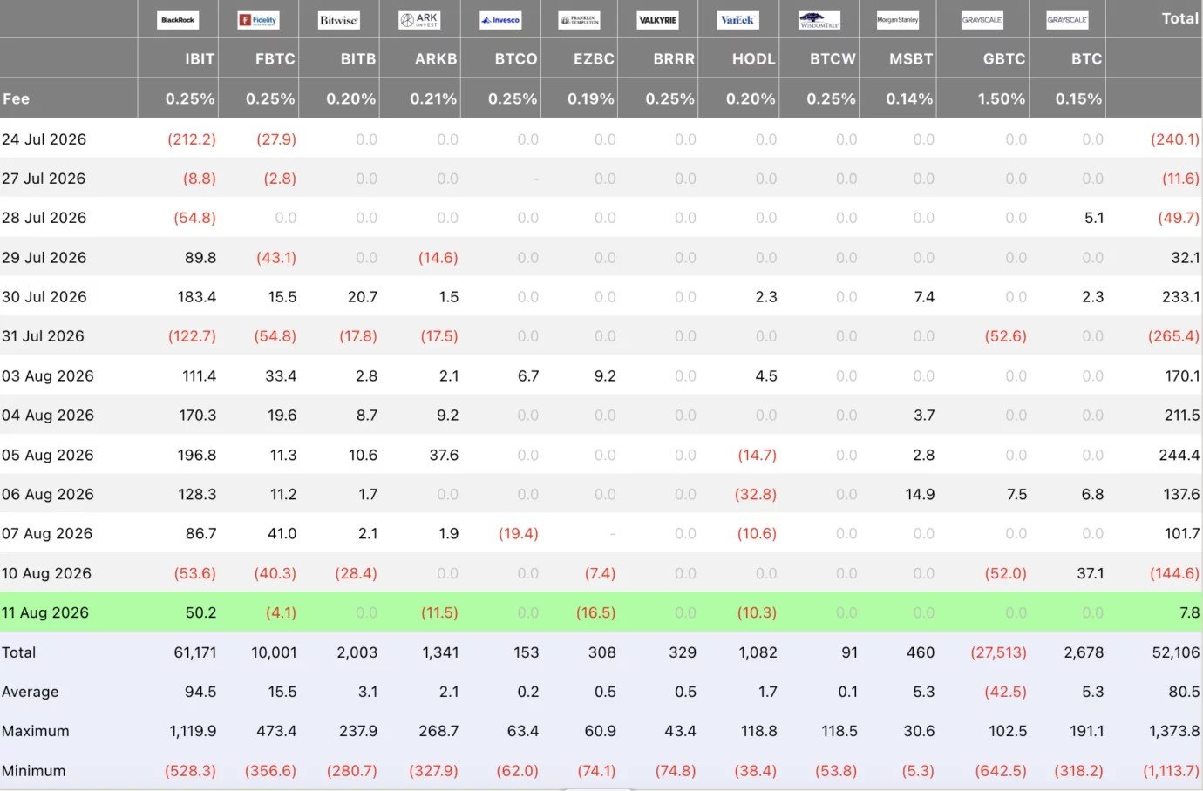
Task: Select the 03 Aug 2026 date
Action: (47, 376)
